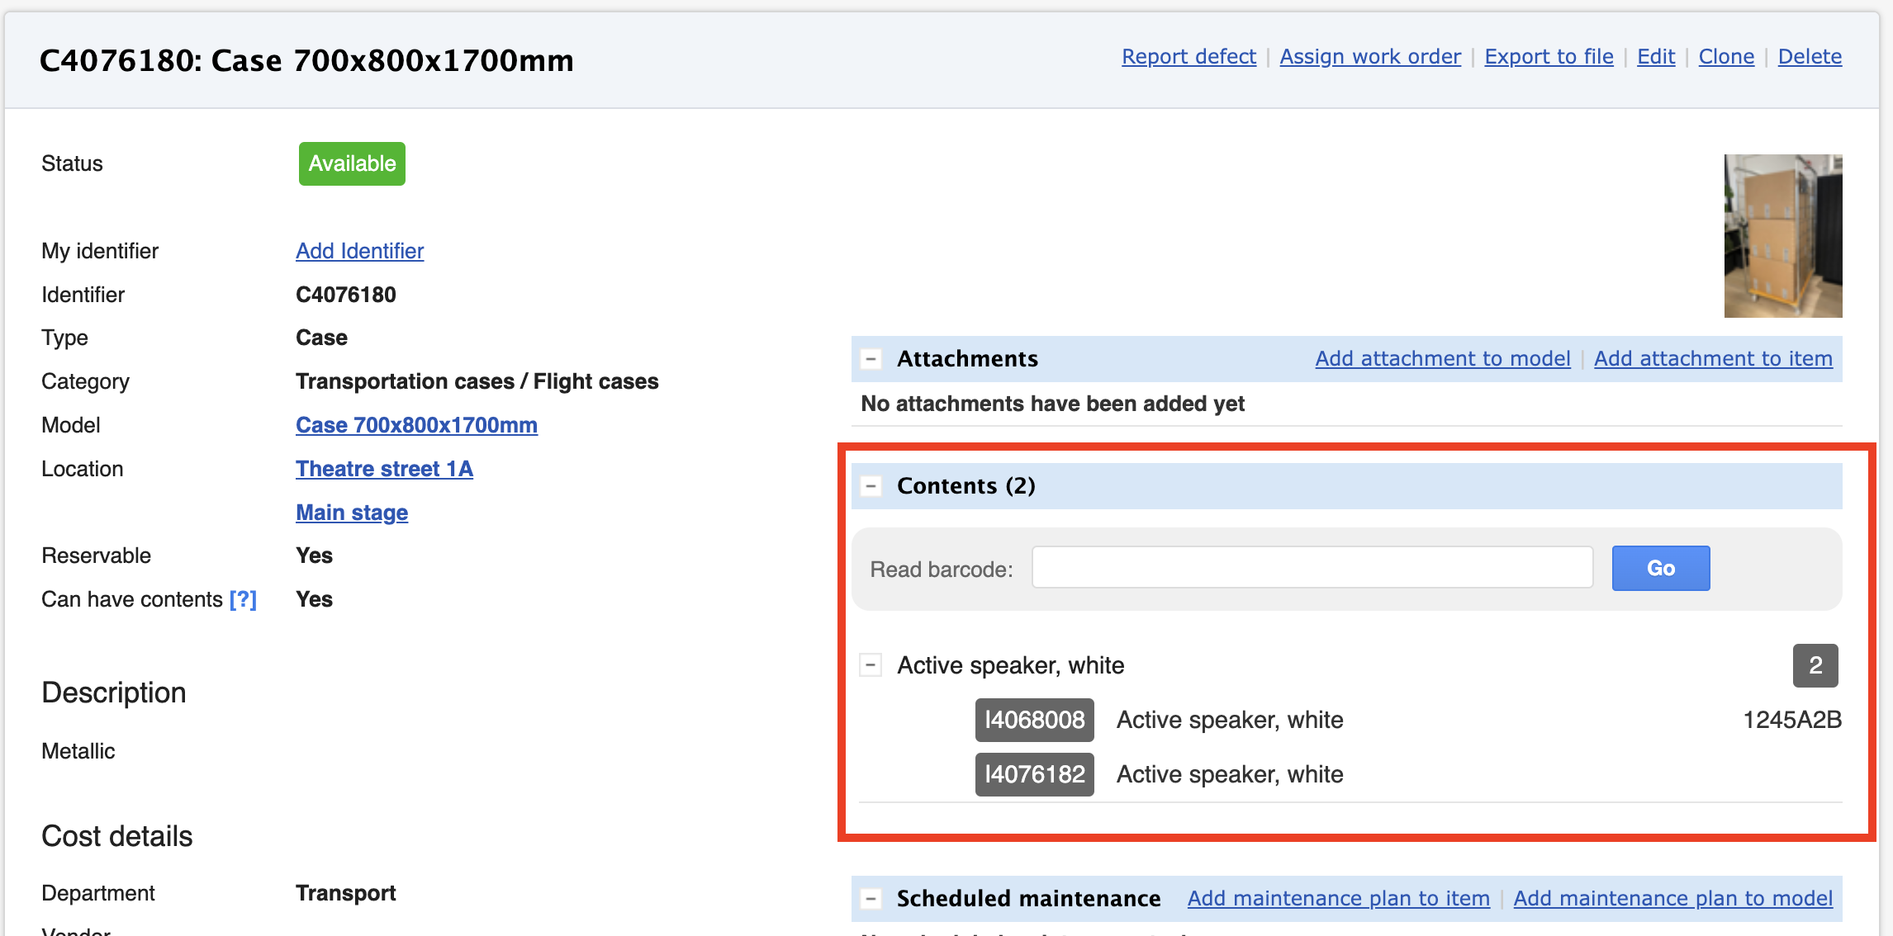Collapse the Contents section

[870, 486]
